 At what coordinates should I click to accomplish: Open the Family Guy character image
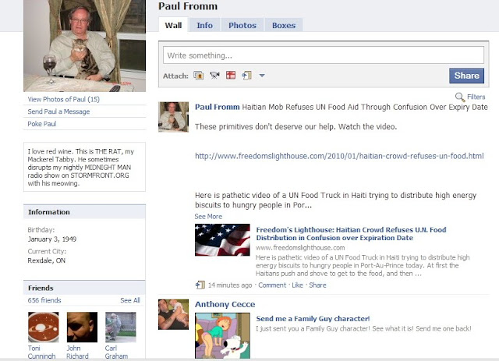pyautogui.click(x=222, y=335)
